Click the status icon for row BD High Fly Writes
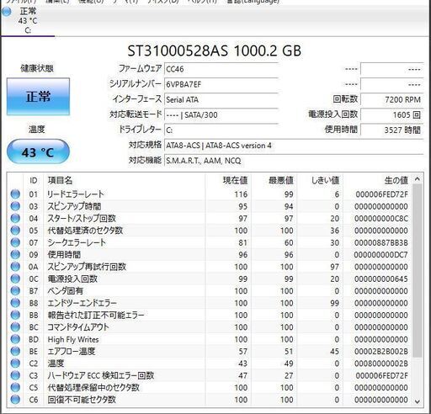The height and width of the screenshot is (414, 431). coord(15,339)
